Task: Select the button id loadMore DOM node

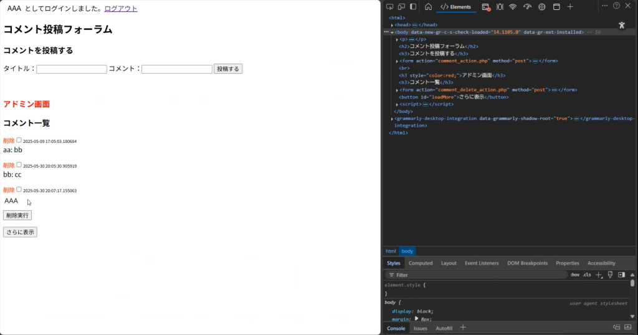Action: tap(454, 97)
